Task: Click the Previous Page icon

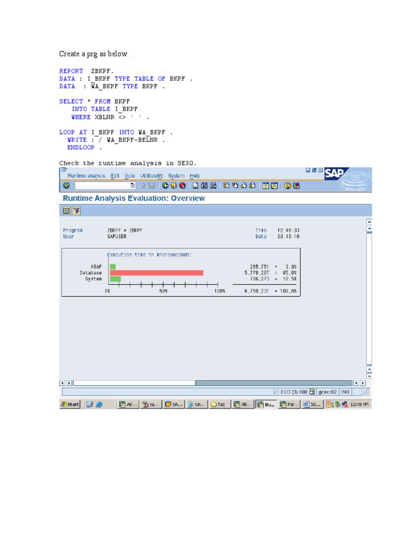Action: click(235, 185)
